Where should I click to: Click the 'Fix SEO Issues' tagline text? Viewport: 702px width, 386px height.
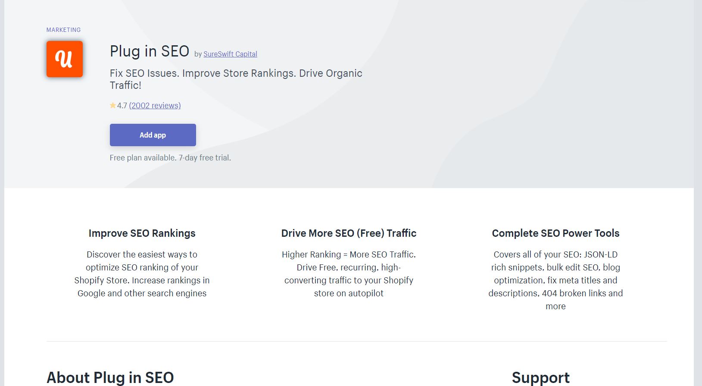pyautogui.click(x=236, y=79)
